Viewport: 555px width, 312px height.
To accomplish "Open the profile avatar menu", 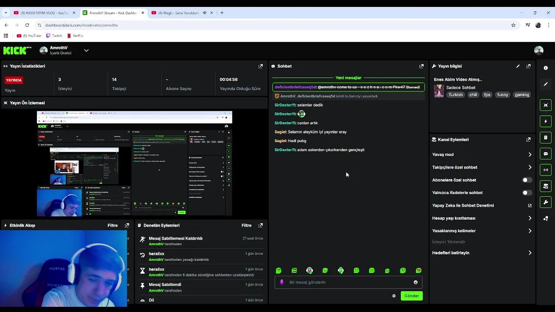I will pos(539,50).
